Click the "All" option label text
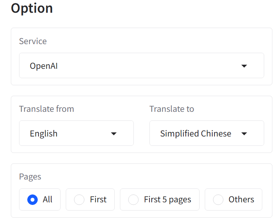Viewport: 278px width, 224px height. coord(47,200)
